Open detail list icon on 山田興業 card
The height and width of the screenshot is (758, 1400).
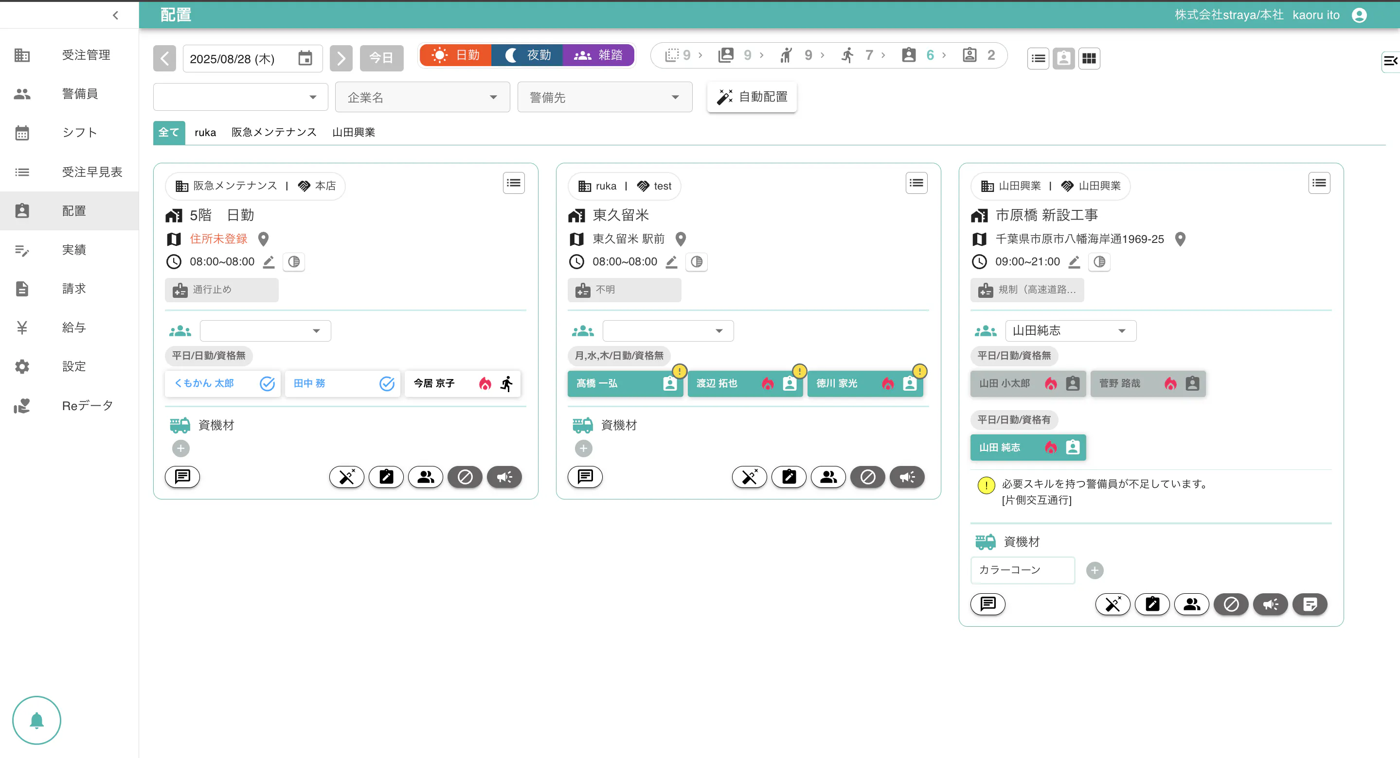pos(1319,183)
